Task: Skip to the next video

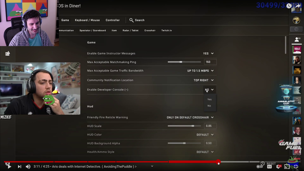Action: 19,167
